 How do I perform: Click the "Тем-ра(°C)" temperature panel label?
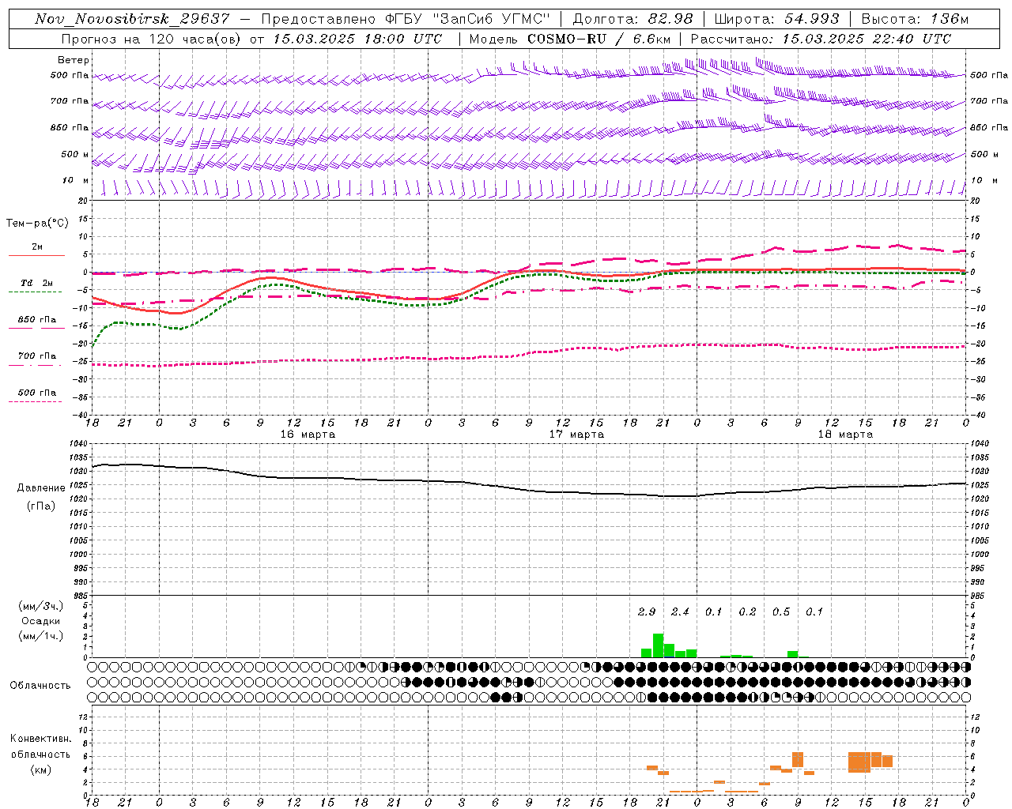coord(37,224)
